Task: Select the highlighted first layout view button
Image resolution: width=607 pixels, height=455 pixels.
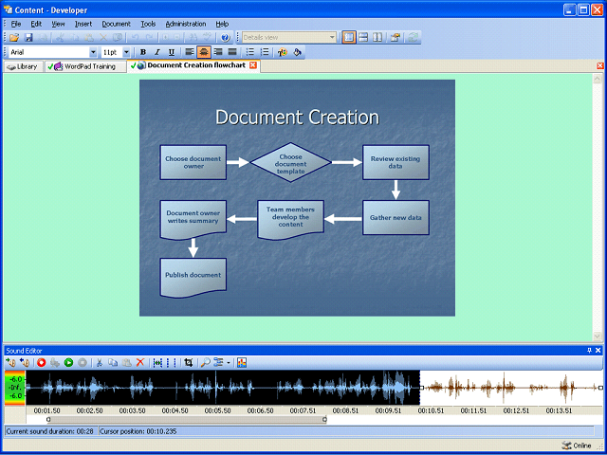Action: [349, 38]
